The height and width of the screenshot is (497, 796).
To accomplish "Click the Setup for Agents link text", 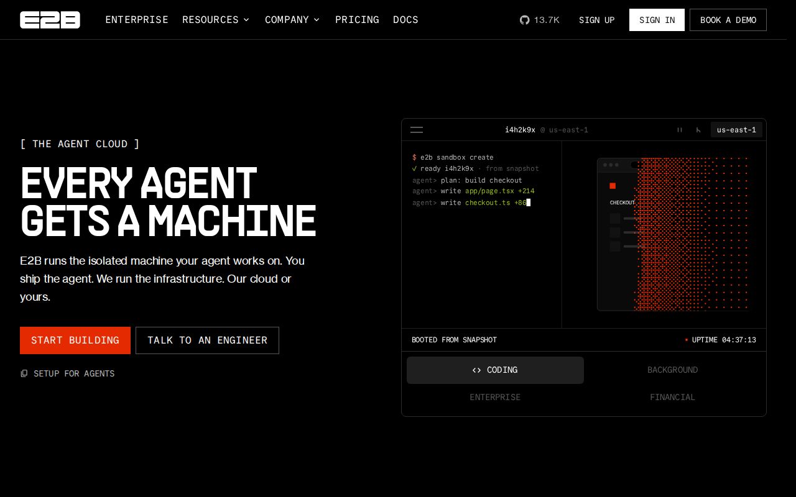I will coord(74,373).
